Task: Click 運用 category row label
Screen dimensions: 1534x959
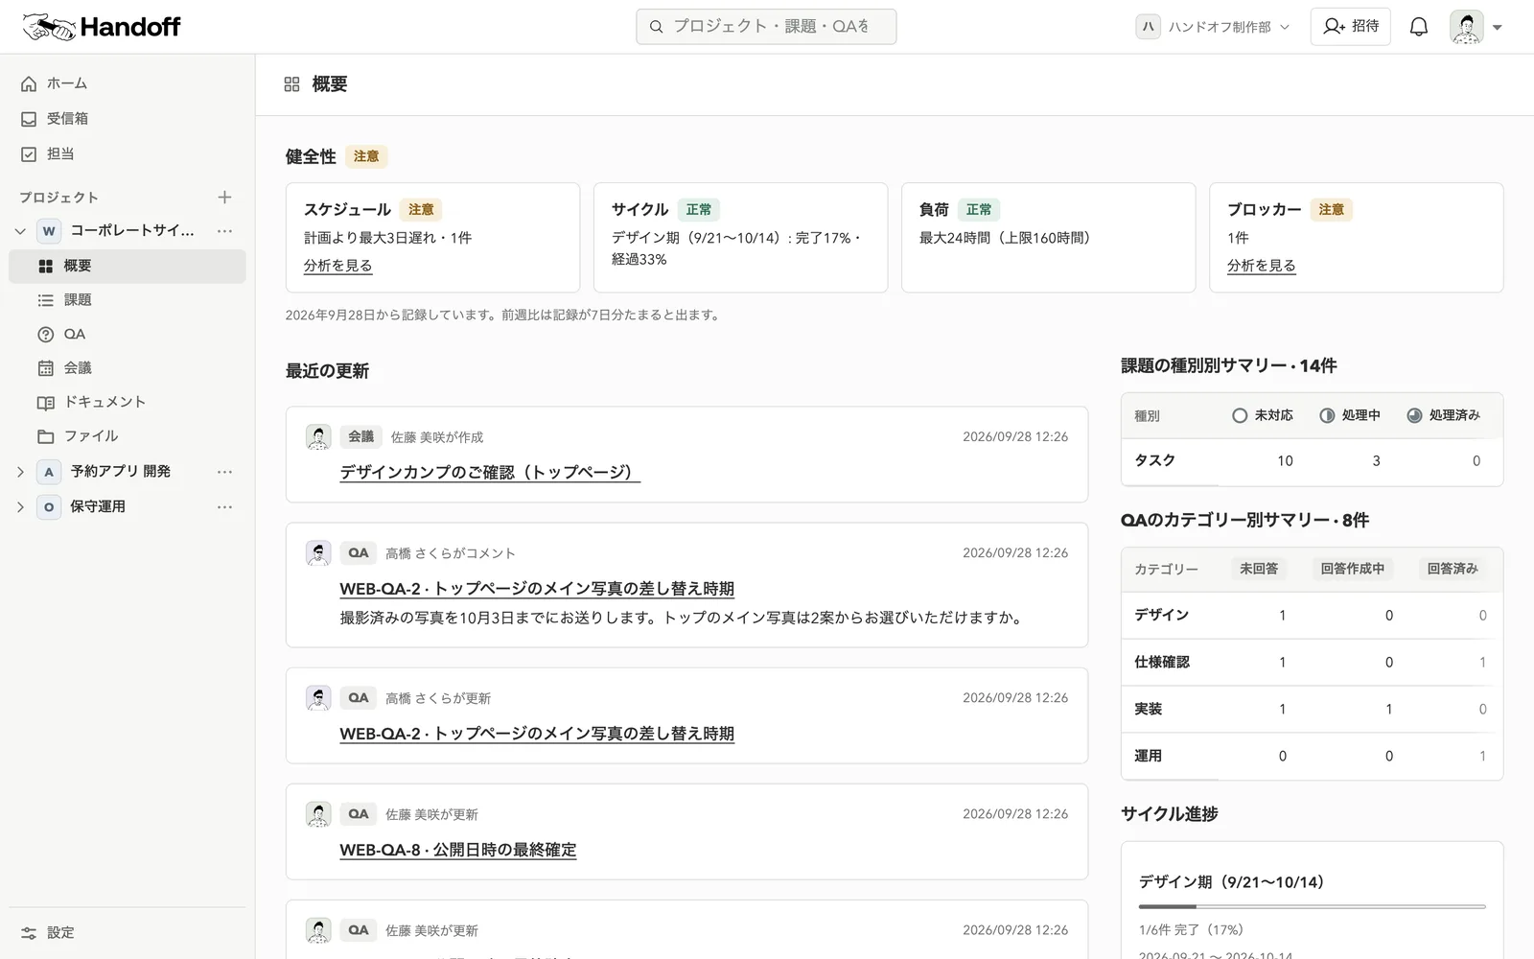Action: coord(1148,756)
